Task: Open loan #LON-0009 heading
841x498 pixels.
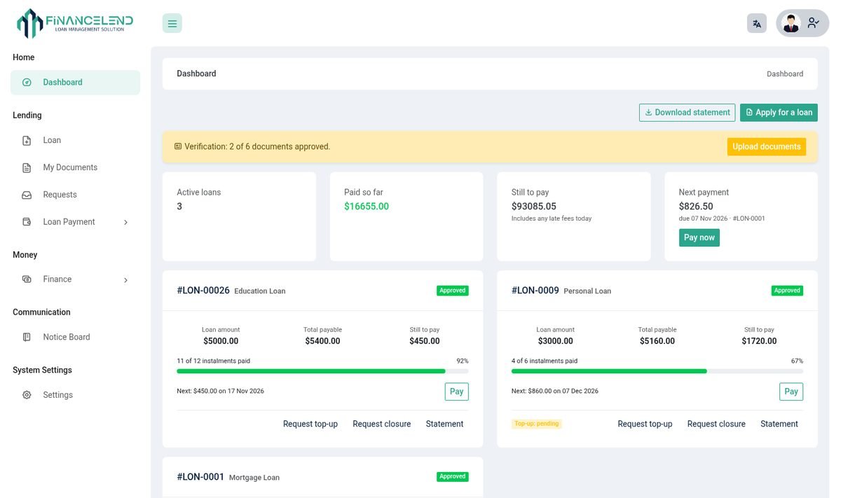Action: coord(535,290)
